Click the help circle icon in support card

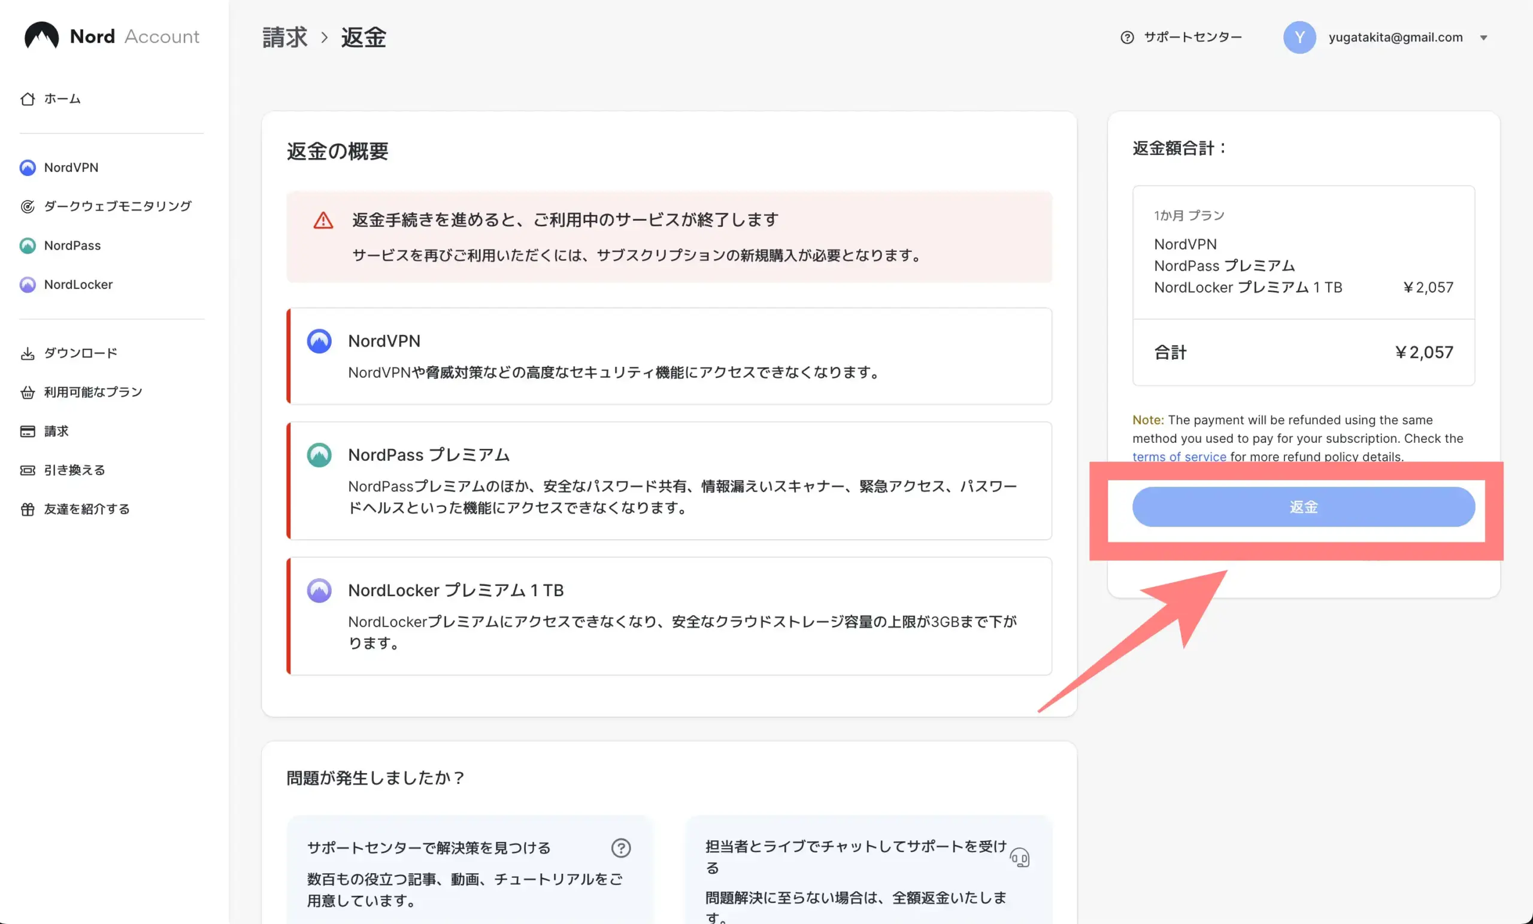click(x=620, y=848)
